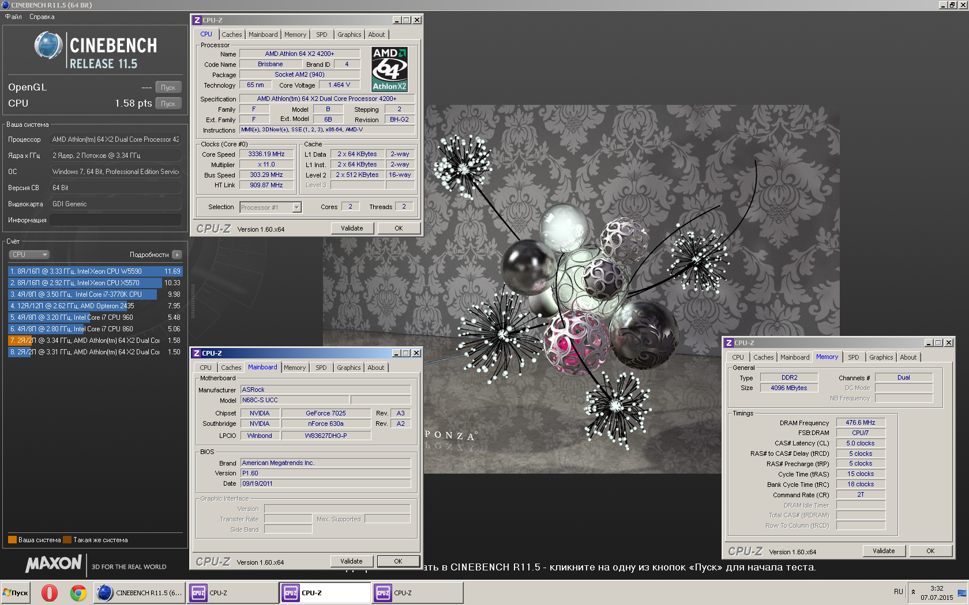
Task: Click the Opera browser taskbar icon
Action: [x=50, y=592]
